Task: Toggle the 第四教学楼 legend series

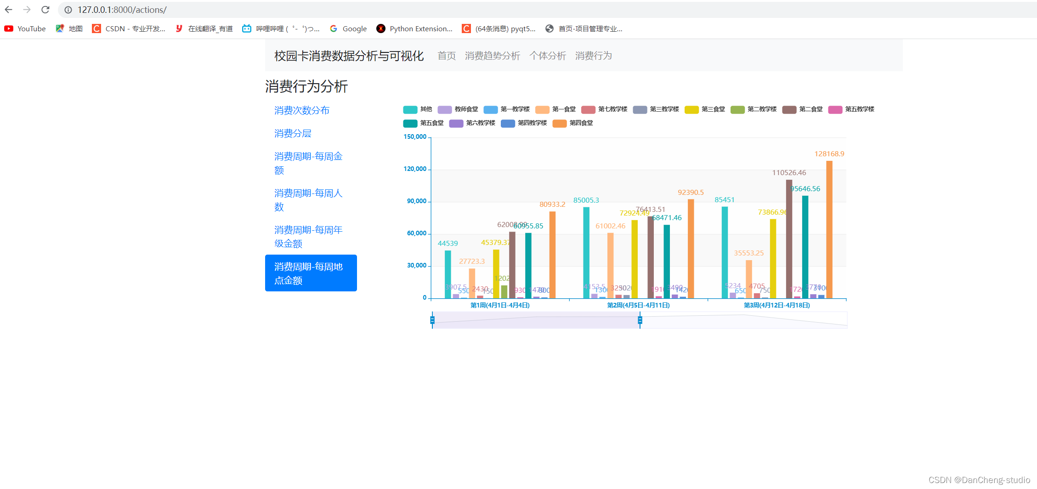Action: click(524, 123)
